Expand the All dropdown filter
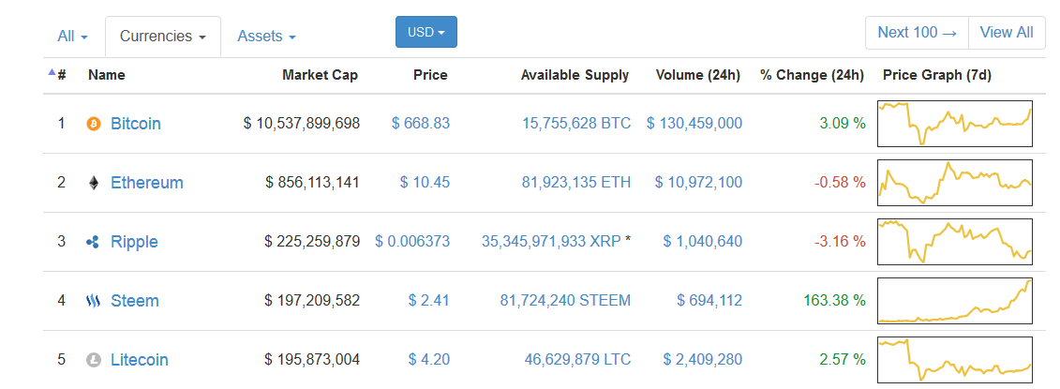Image resolution: width=1060 pixels, height=389 pixels. pos(72,36)
